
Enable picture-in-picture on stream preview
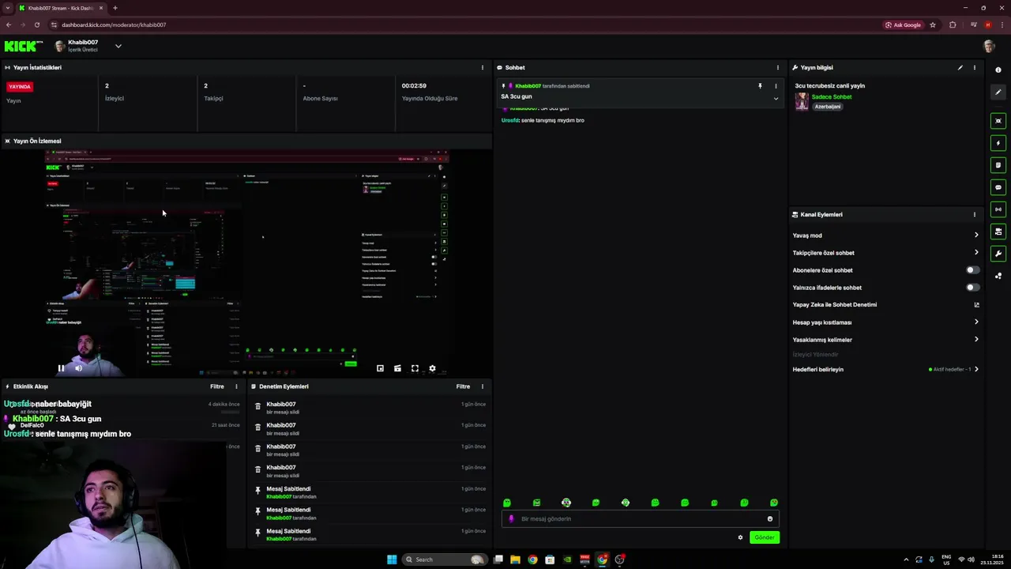380,368
